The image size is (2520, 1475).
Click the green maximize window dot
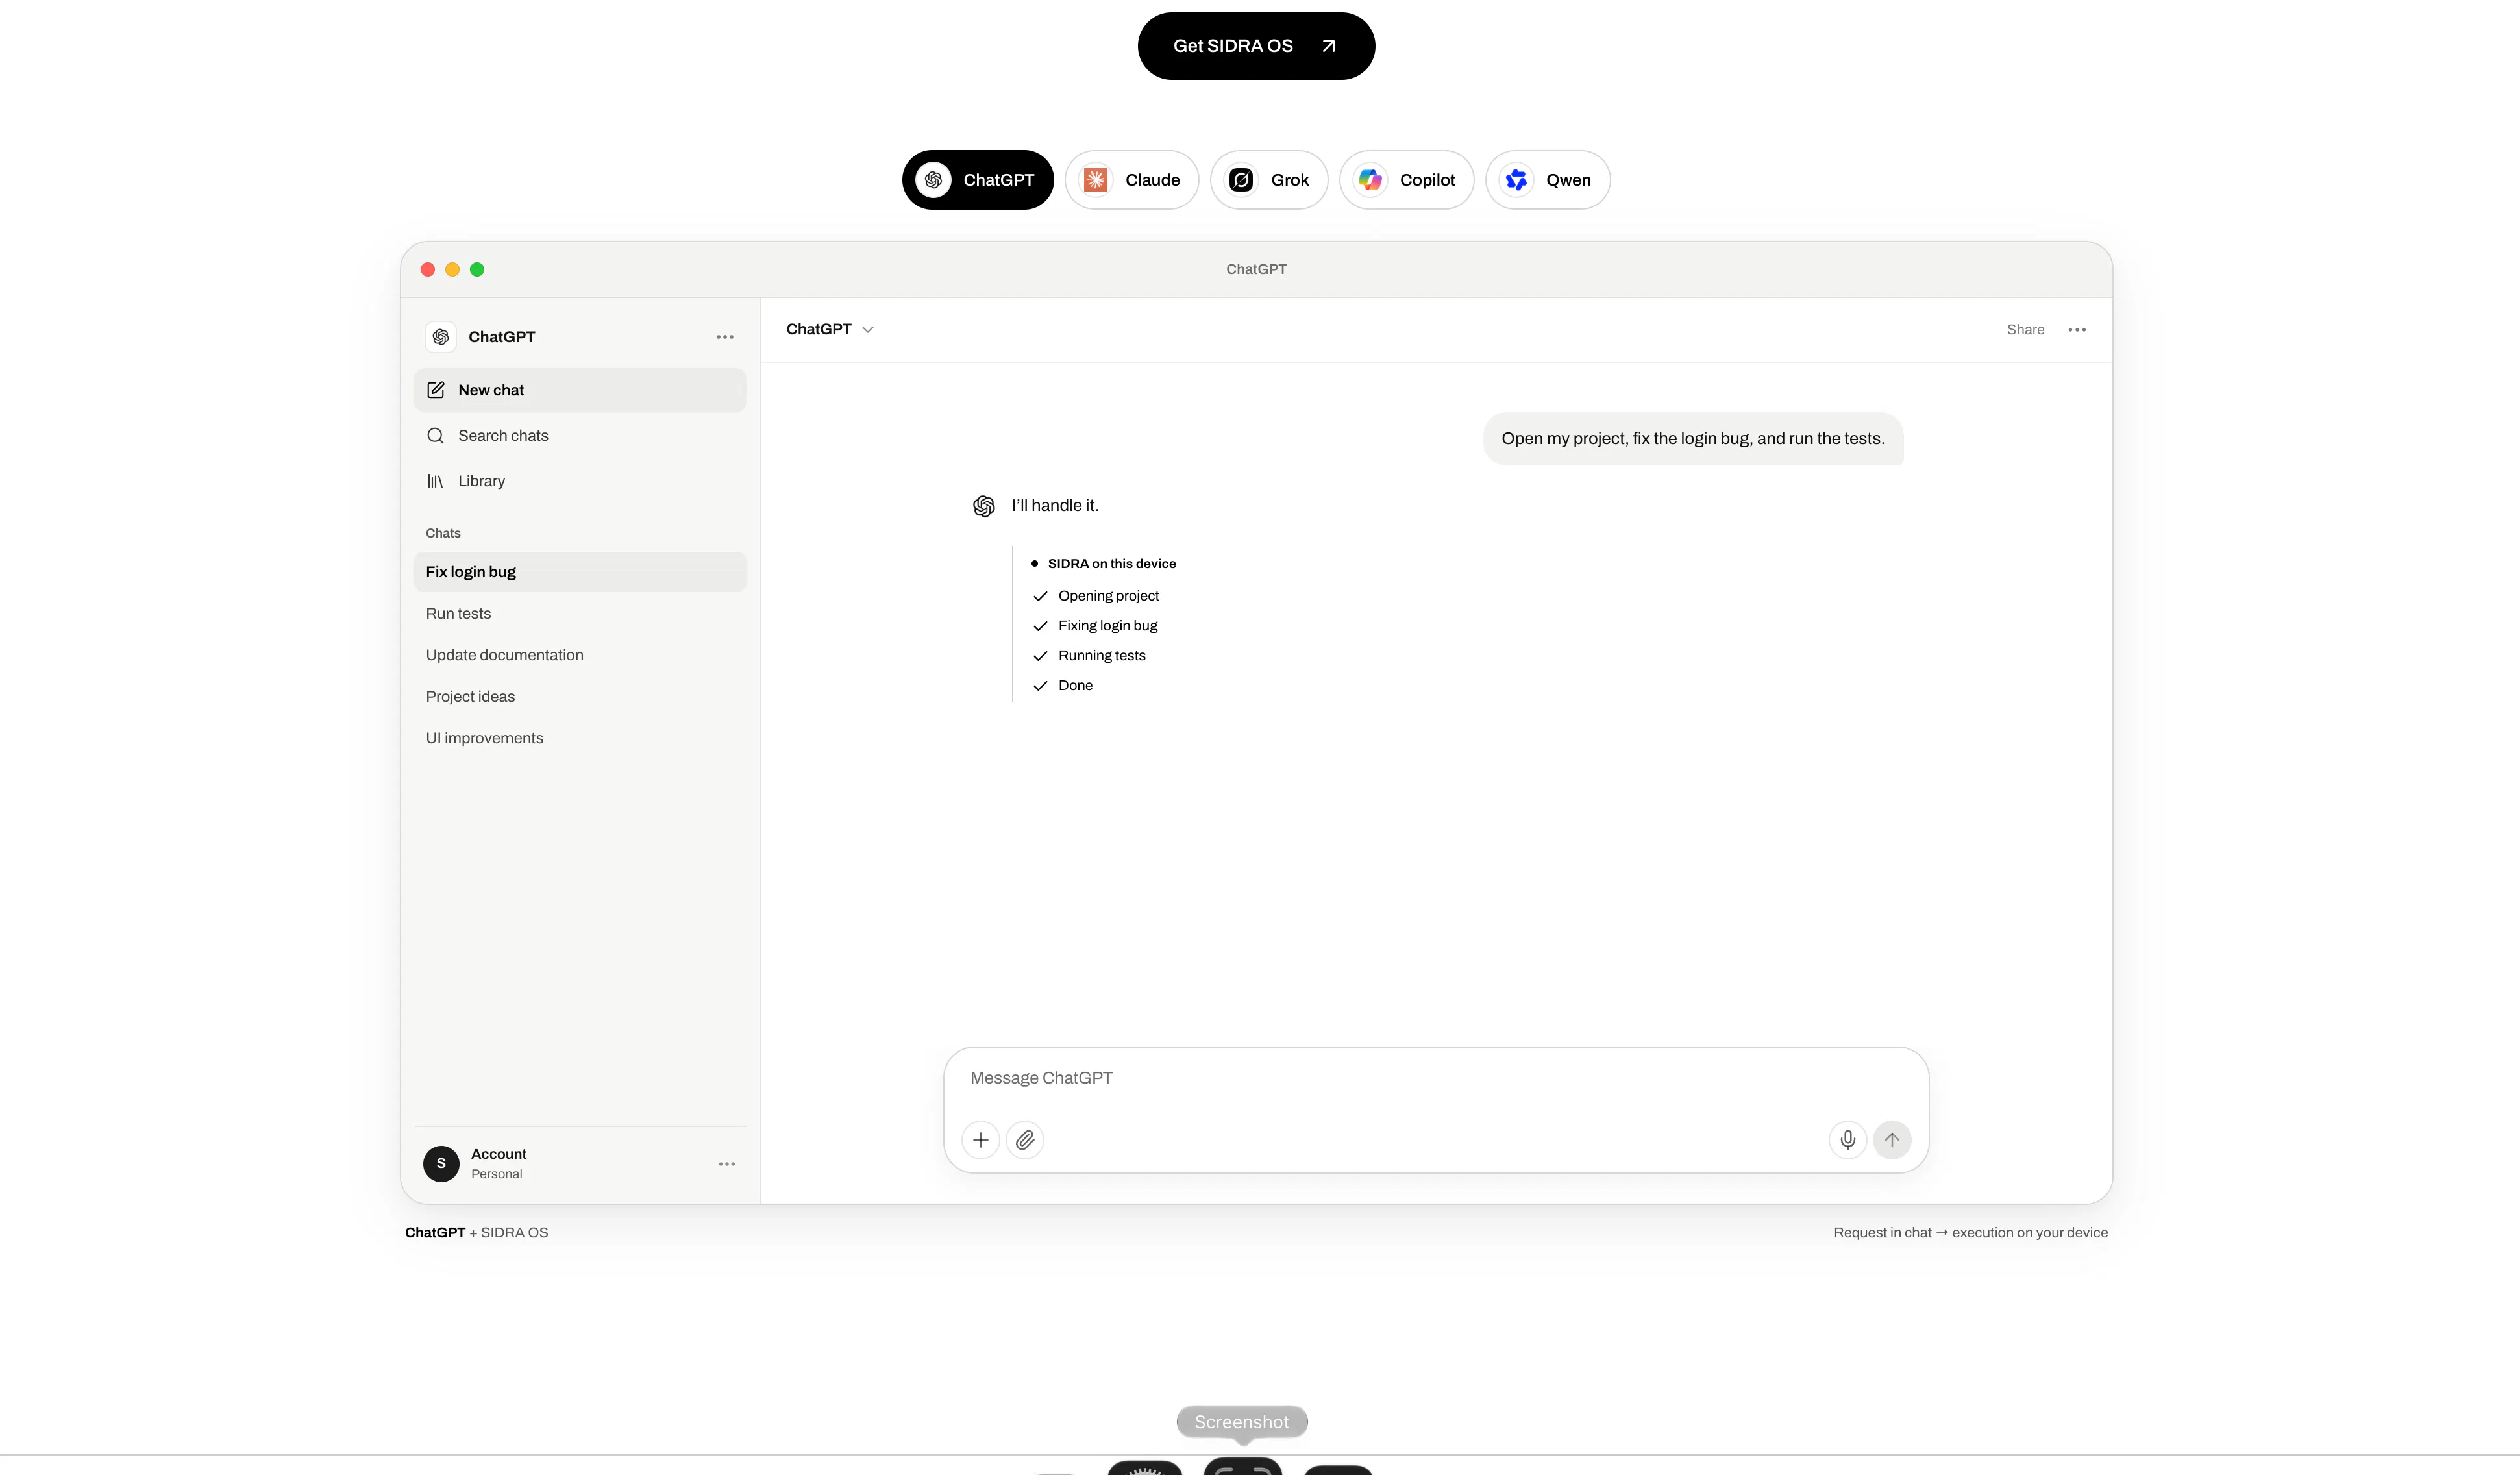tap(477, 269)
